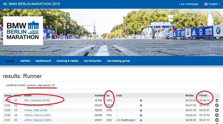Image resolution: width=223 pixels, height=124 pixels.
Task: Select brutto time 04:08:05
Action: (191, 120)
